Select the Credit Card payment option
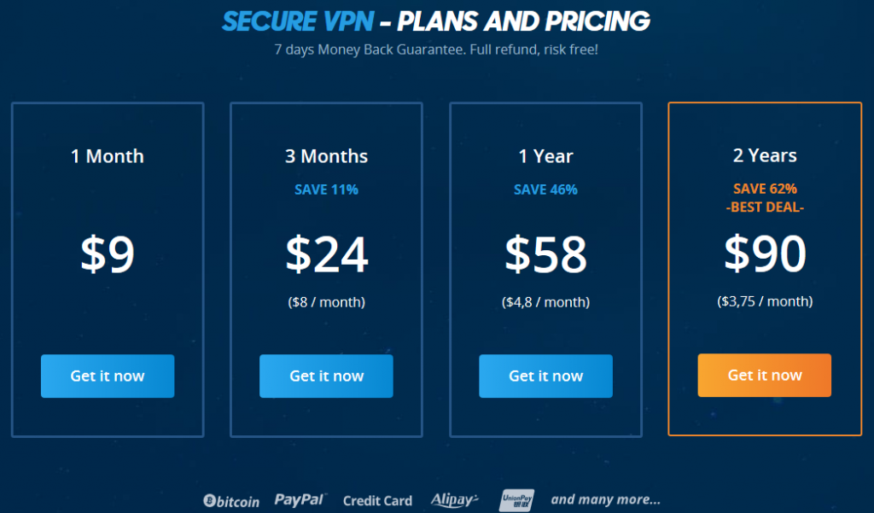 377,501
